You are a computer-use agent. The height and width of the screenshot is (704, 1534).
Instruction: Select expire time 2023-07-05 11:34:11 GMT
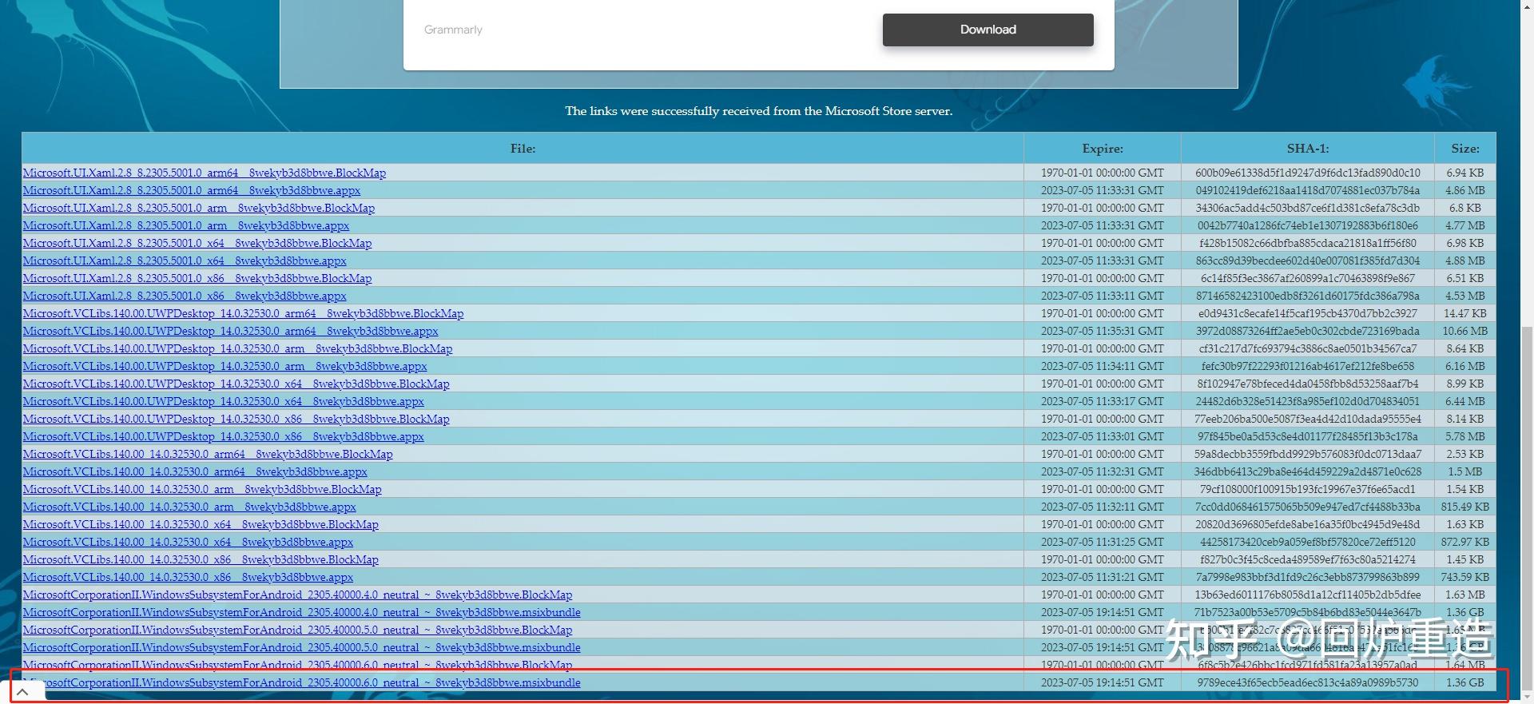(x=1103, y=366)
